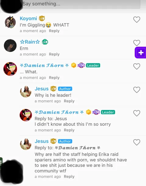Like Damien Thorn's "... What." comment
Viewport: 146px width, 186px height.
[x=137, y=66]
